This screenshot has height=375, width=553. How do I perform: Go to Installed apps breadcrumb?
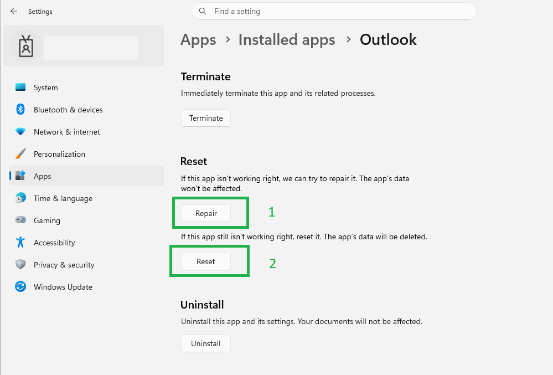(287, 39)
